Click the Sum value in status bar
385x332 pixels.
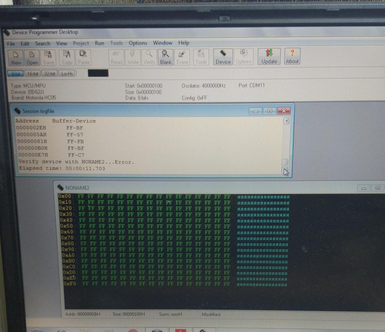171,314
